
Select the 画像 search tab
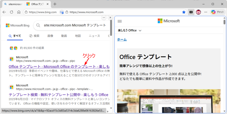51,36
